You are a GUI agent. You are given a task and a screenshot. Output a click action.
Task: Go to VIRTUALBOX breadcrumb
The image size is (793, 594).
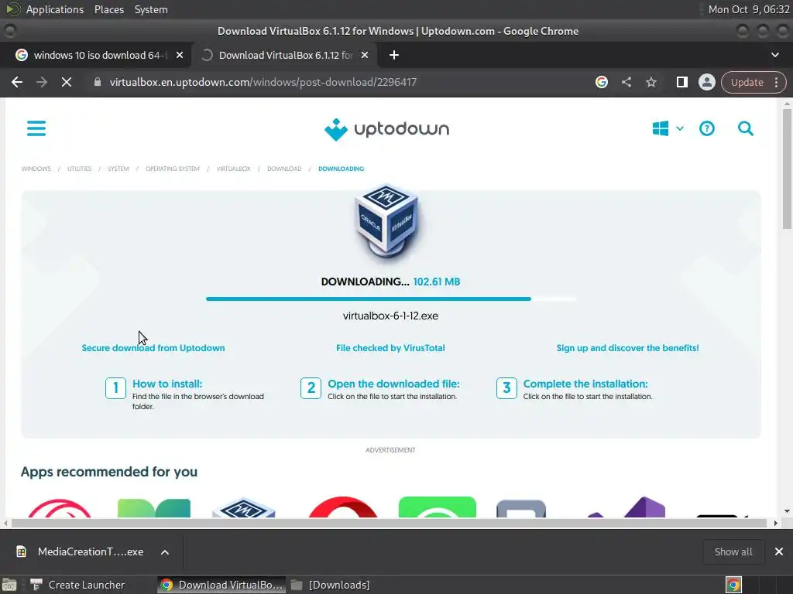[x=233, y=169]
